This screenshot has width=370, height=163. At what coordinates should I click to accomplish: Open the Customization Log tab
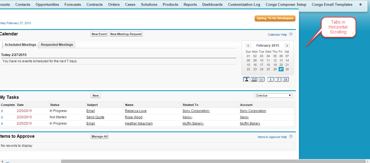(244, 4)
